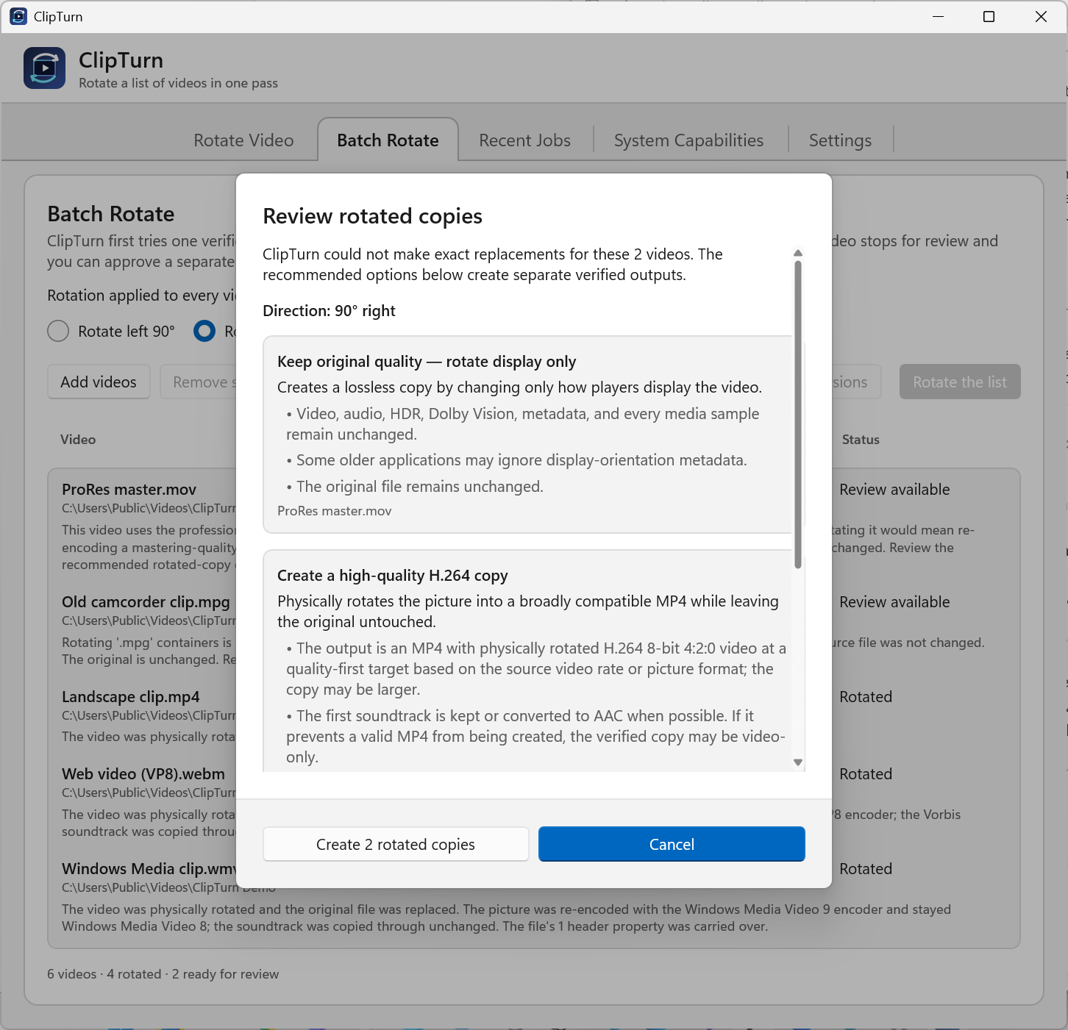The width and height of the screenshot is (1068, 1030).
Task: Click the 'Direction: 90° right' label
Action: (329, 310)
